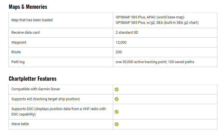Click the '2 standard SD' value
Screen dimensions: 223x137
tap(127, 33)
